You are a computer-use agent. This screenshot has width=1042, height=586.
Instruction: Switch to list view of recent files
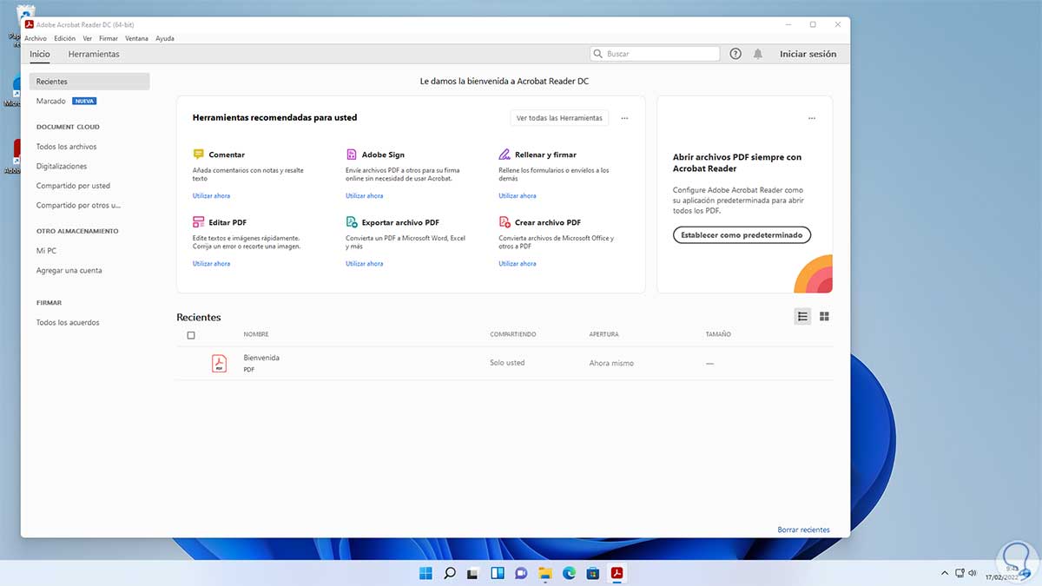coord(802,317)
